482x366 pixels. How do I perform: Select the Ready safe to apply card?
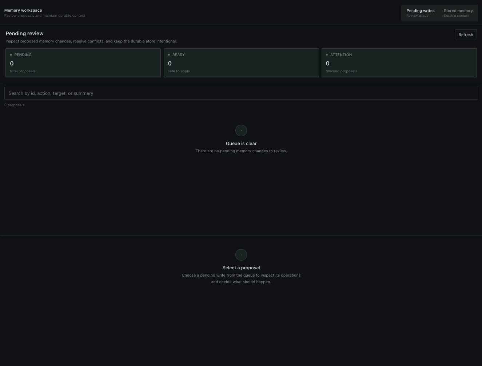click(241, 63)
